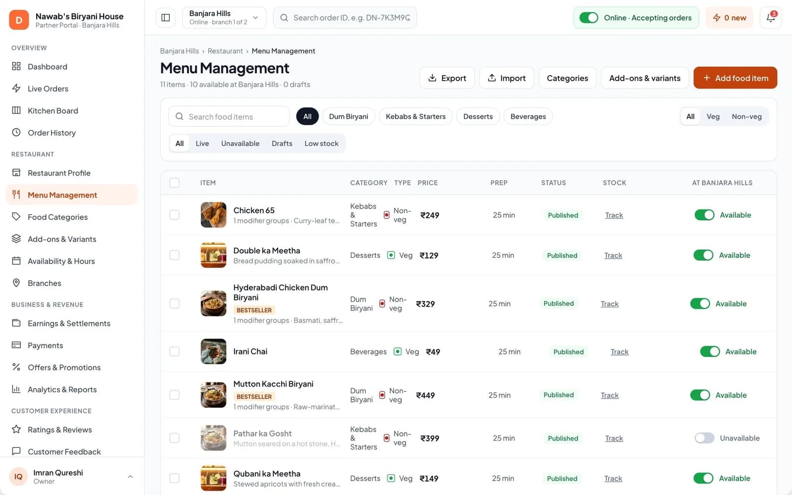
Task: Toggle availability for Chicken 65
Action: click(x=704, y=215)
